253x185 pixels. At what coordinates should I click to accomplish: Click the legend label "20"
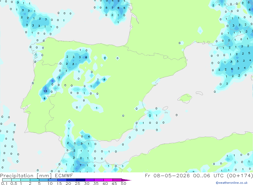coord(68,183)
